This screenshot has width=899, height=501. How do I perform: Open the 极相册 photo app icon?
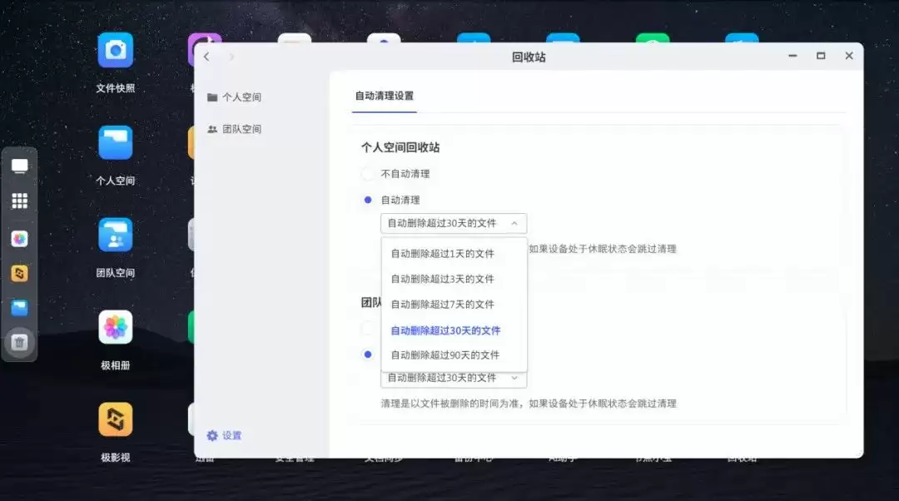click(x=115, y=328)
